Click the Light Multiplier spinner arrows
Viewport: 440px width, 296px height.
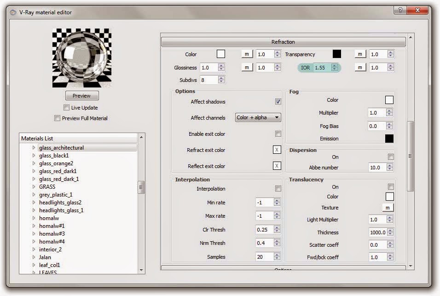click(390, 220)
